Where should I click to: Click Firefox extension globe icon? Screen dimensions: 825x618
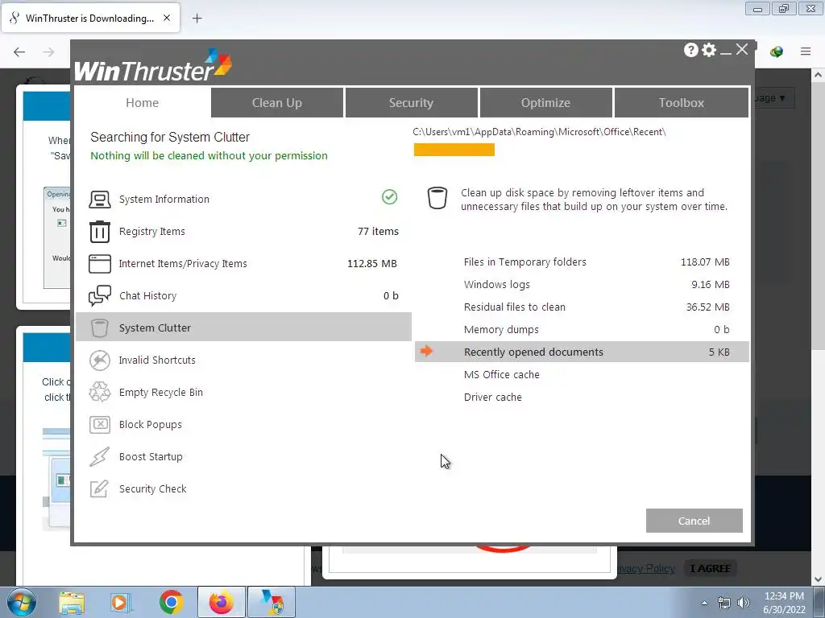point(777,51)
